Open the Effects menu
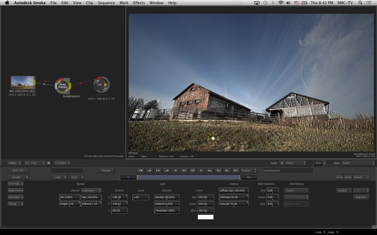This screenshot has height=235, width=377. (x=139, y=3)
